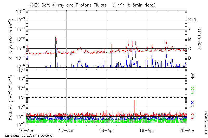Click the Protons y-axis title
Image resolution: width=208 pixels, height=138 pixels.
click(11, 98)
